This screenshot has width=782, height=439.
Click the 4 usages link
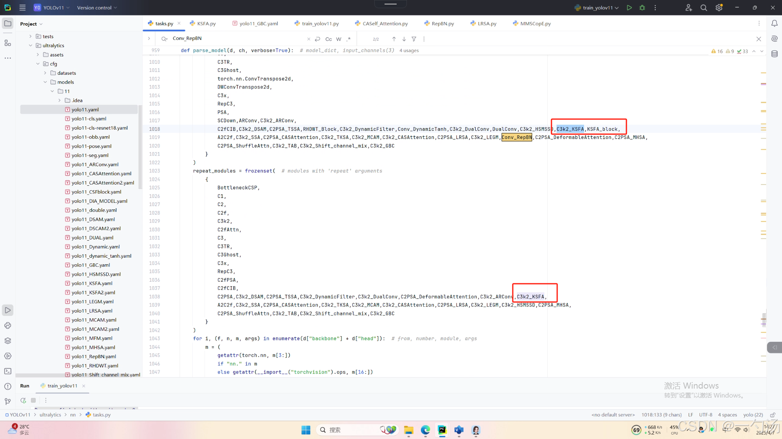coord(409,50)
